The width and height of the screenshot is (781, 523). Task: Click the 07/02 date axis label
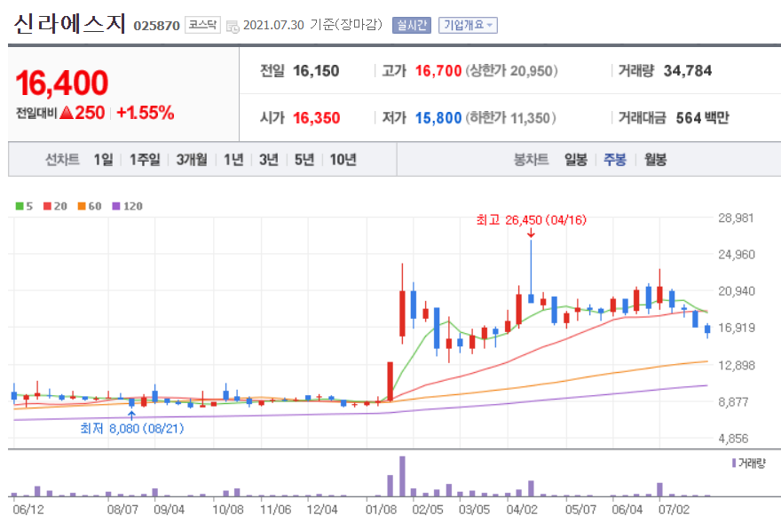[x=674, y=510]
